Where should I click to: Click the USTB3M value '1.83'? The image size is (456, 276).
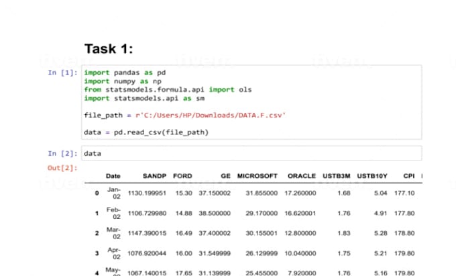(x=344, y=233)
